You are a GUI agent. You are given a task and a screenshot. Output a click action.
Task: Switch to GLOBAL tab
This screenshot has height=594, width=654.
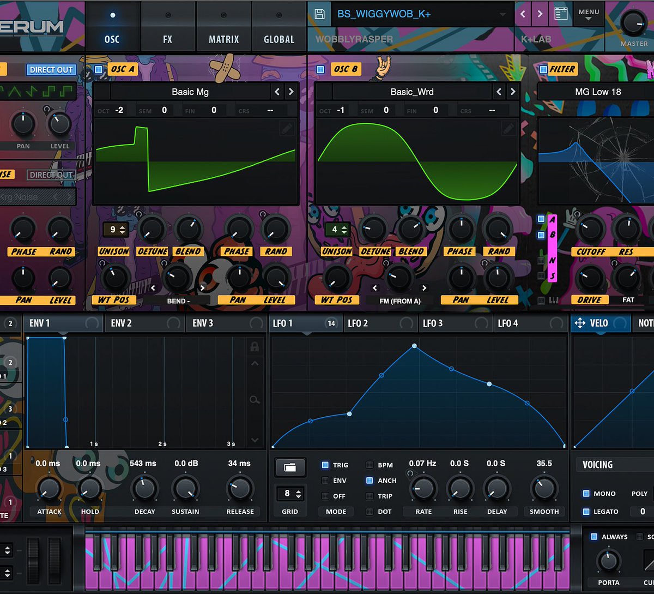coord(279,26)
